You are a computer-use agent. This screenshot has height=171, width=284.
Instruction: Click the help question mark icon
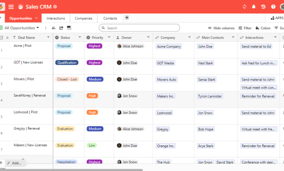coord(273,7)
